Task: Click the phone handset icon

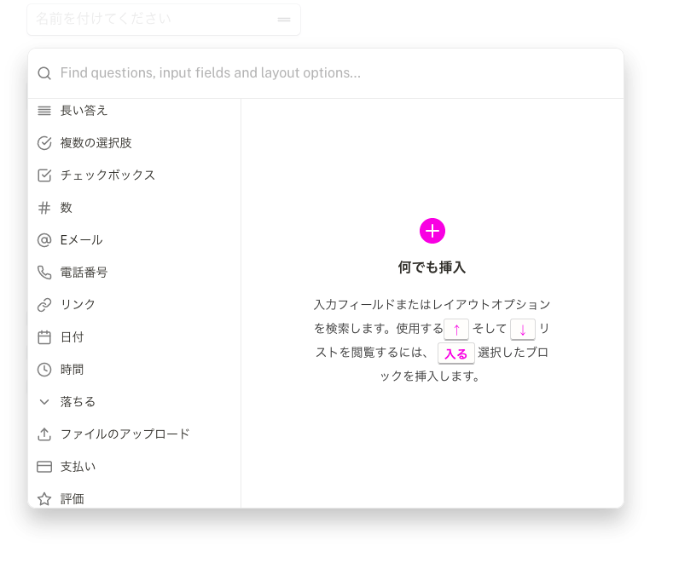Action: click(x=44, y=273)
